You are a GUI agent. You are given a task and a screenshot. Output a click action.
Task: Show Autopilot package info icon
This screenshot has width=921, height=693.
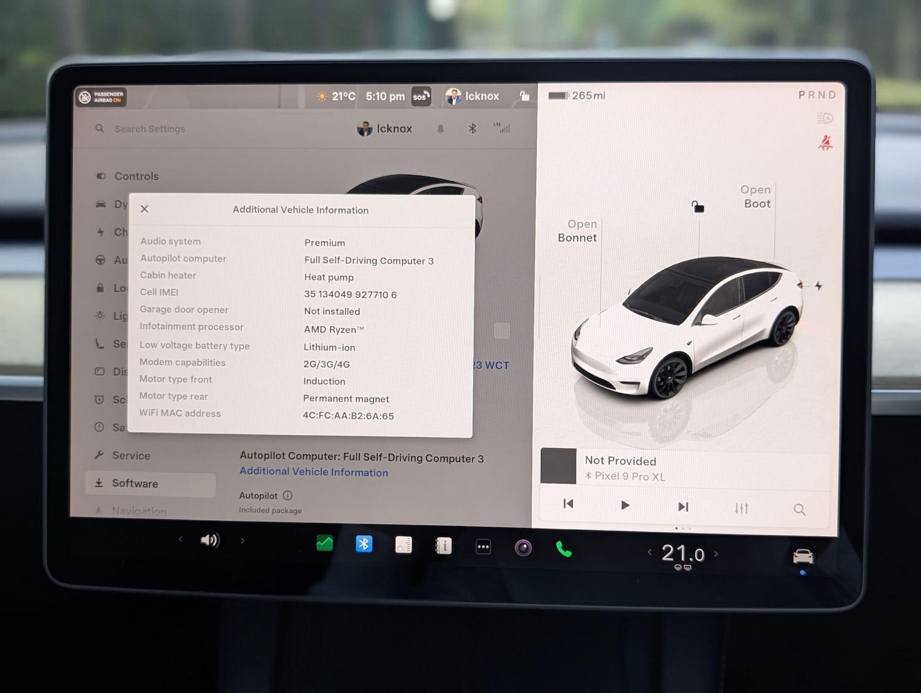coord(288,495)
